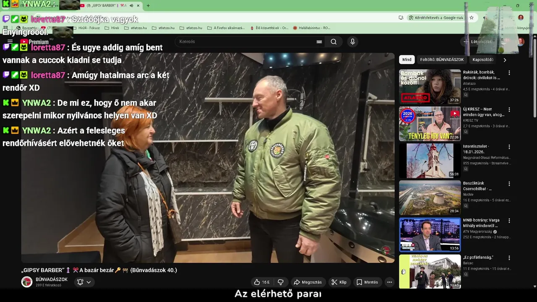The image size is (537, 302).
Task: Open options menu for Beszöktünk Csernobilba video
Action: pos(509,184)
